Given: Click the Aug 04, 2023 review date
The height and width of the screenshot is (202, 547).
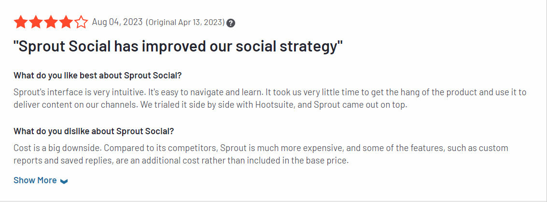Looking at the screenshot, I should pos(117,22).
